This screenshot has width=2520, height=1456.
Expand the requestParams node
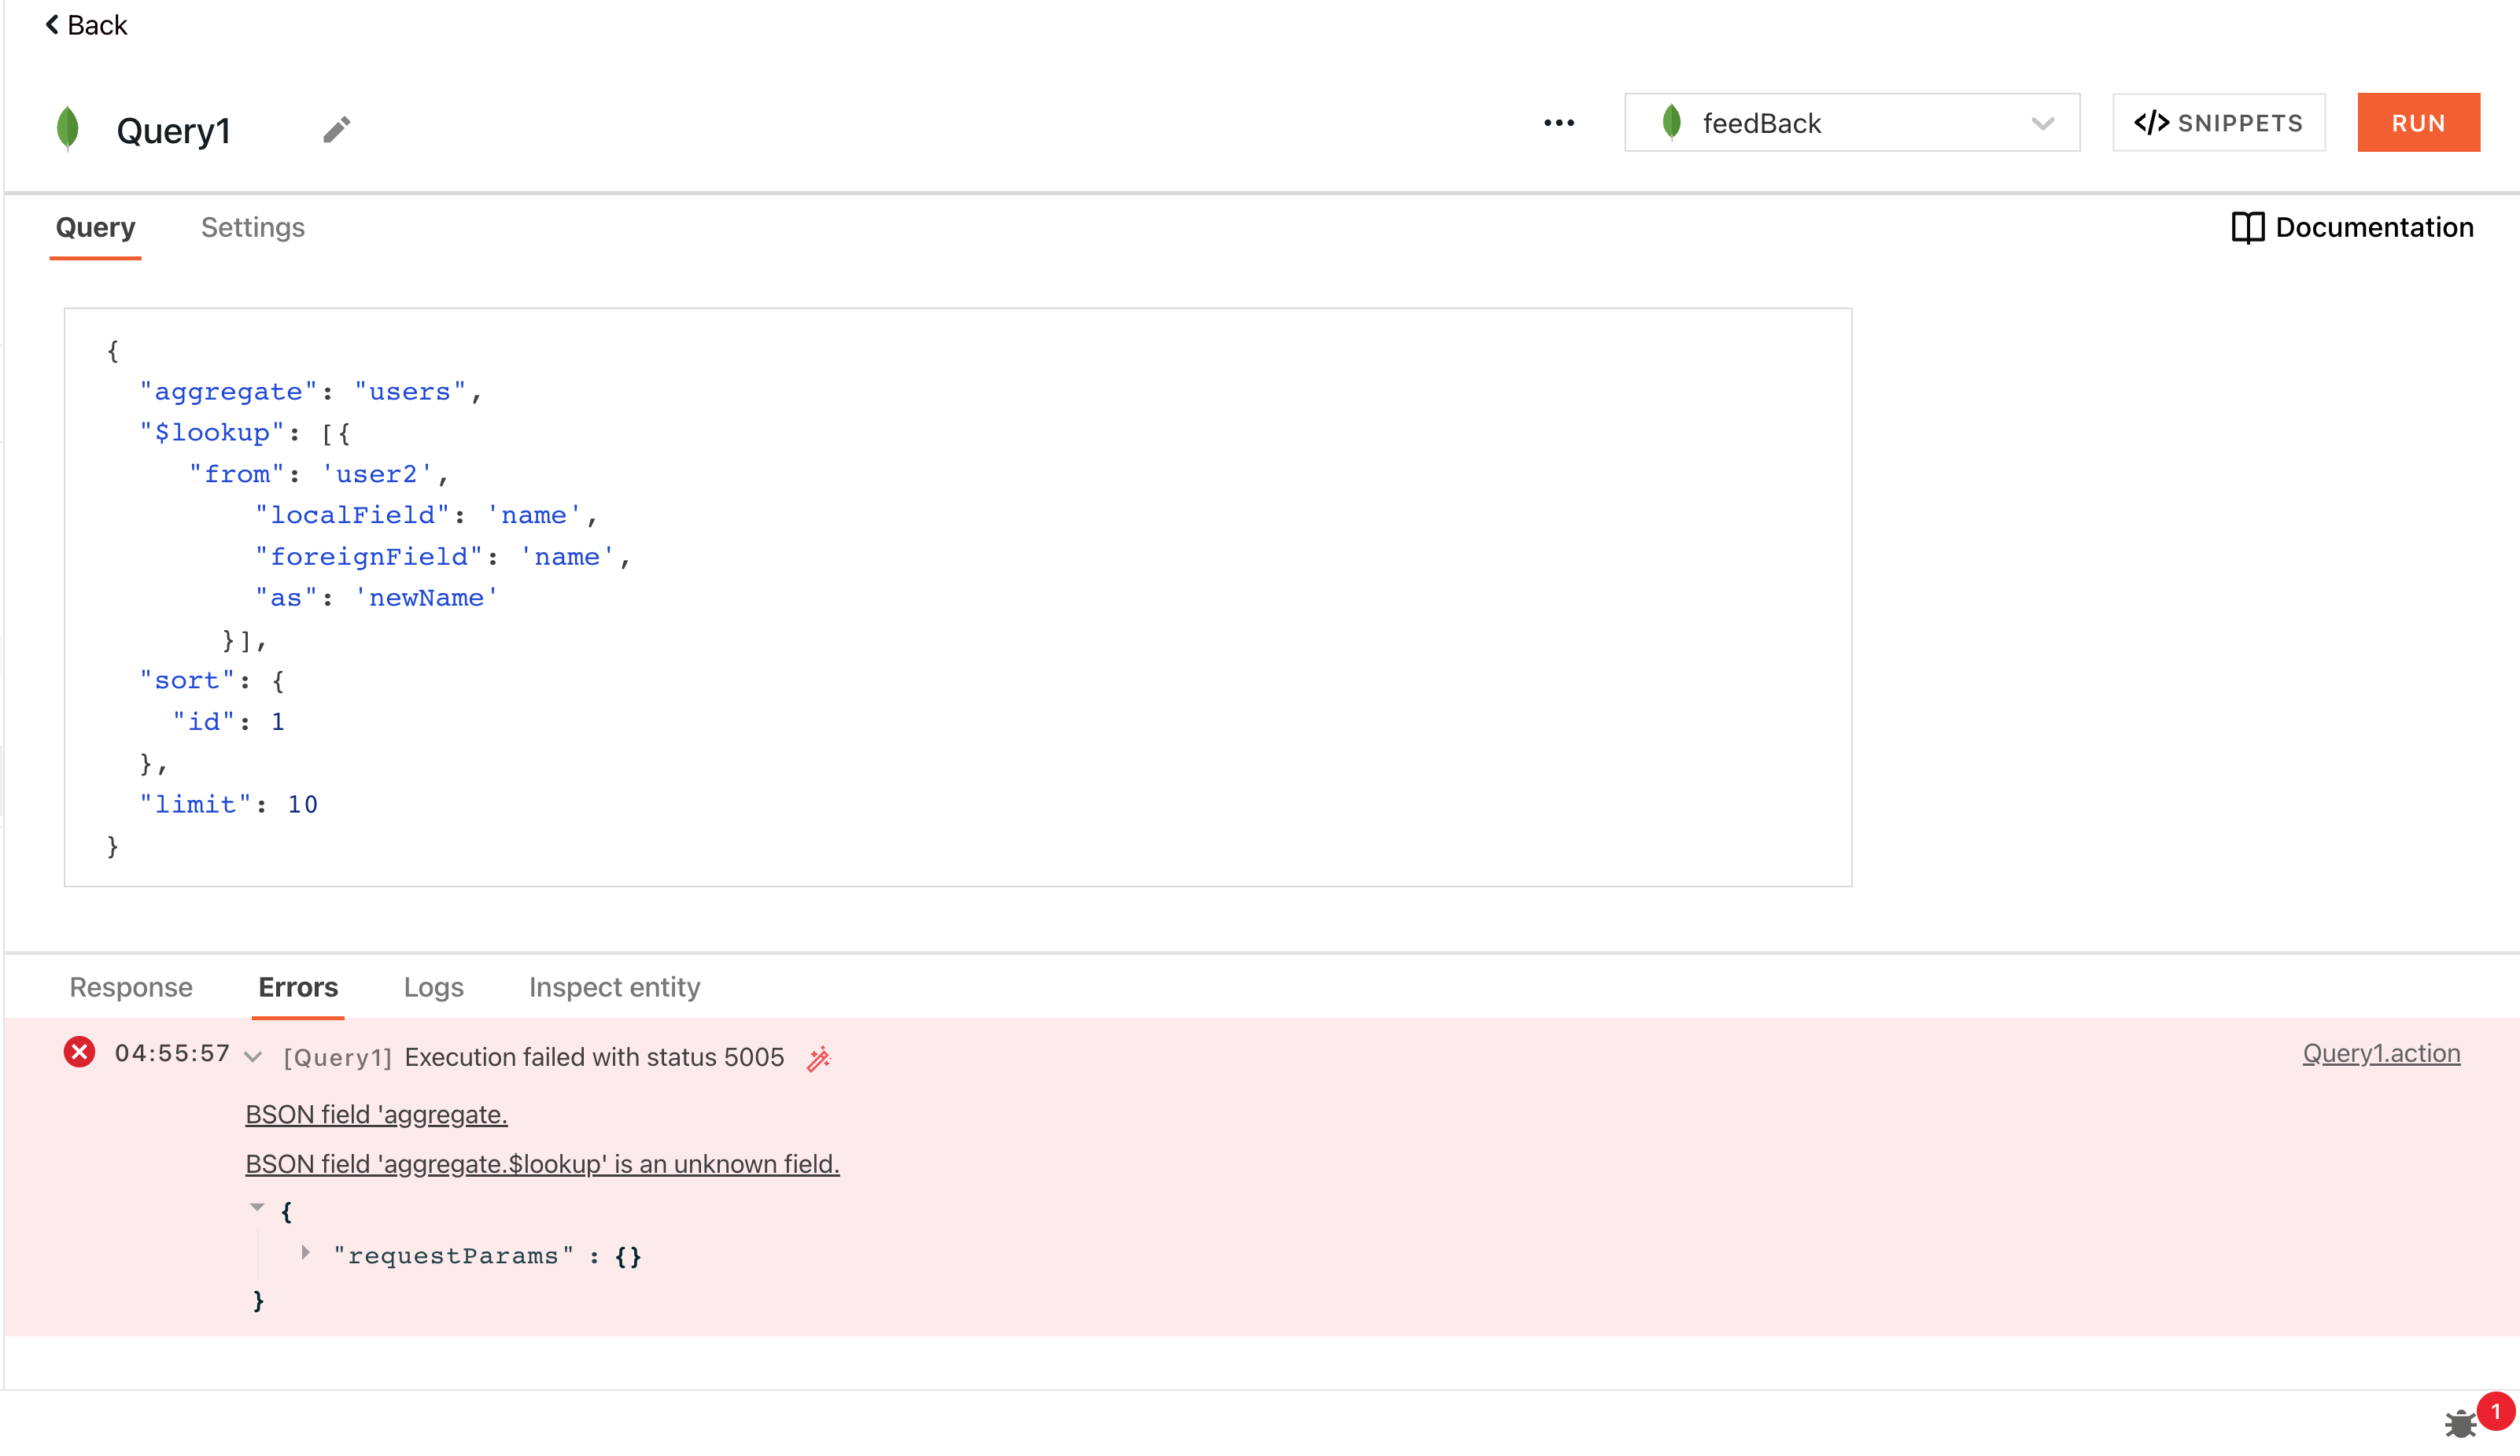point(306,1253)
